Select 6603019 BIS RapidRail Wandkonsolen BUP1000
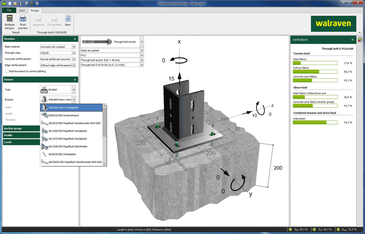 (x=72, y=123)
